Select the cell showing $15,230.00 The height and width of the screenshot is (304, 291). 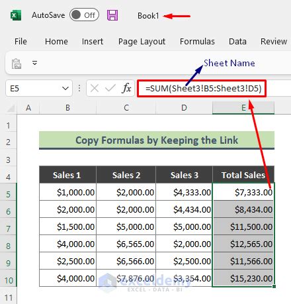[x=243, y=278]
